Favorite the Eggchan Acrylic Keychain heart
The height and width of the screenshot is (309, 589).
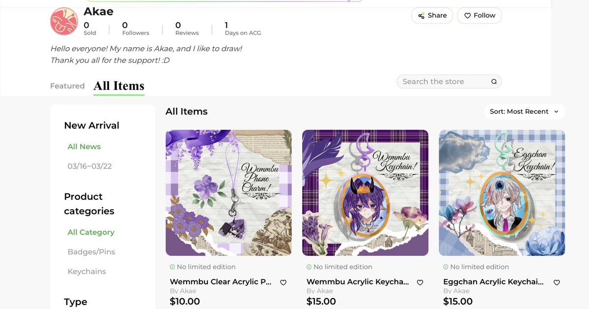coord(557,282)
